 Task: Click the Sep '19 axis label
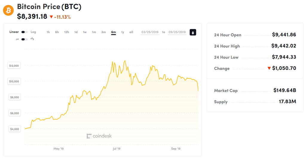[x=176, y=149]
